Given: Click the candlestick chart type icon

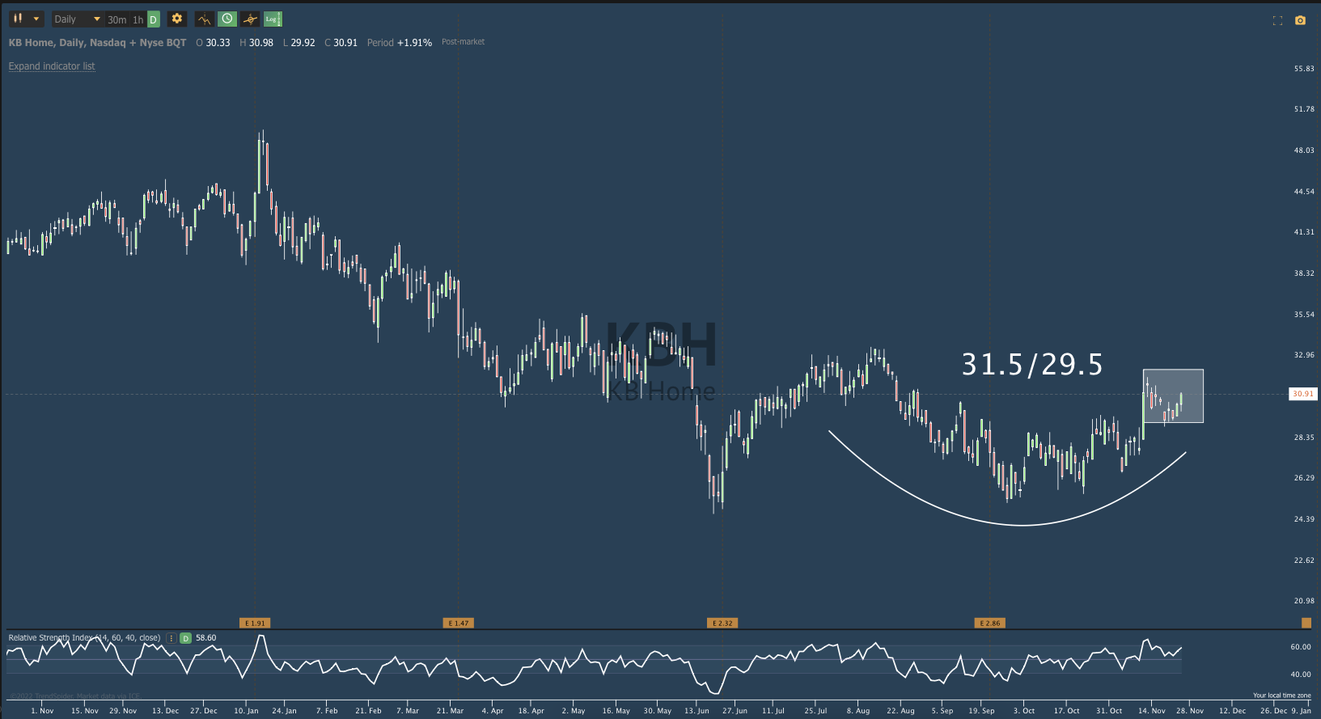Looking at the screenshot, I should pos(18,19).
